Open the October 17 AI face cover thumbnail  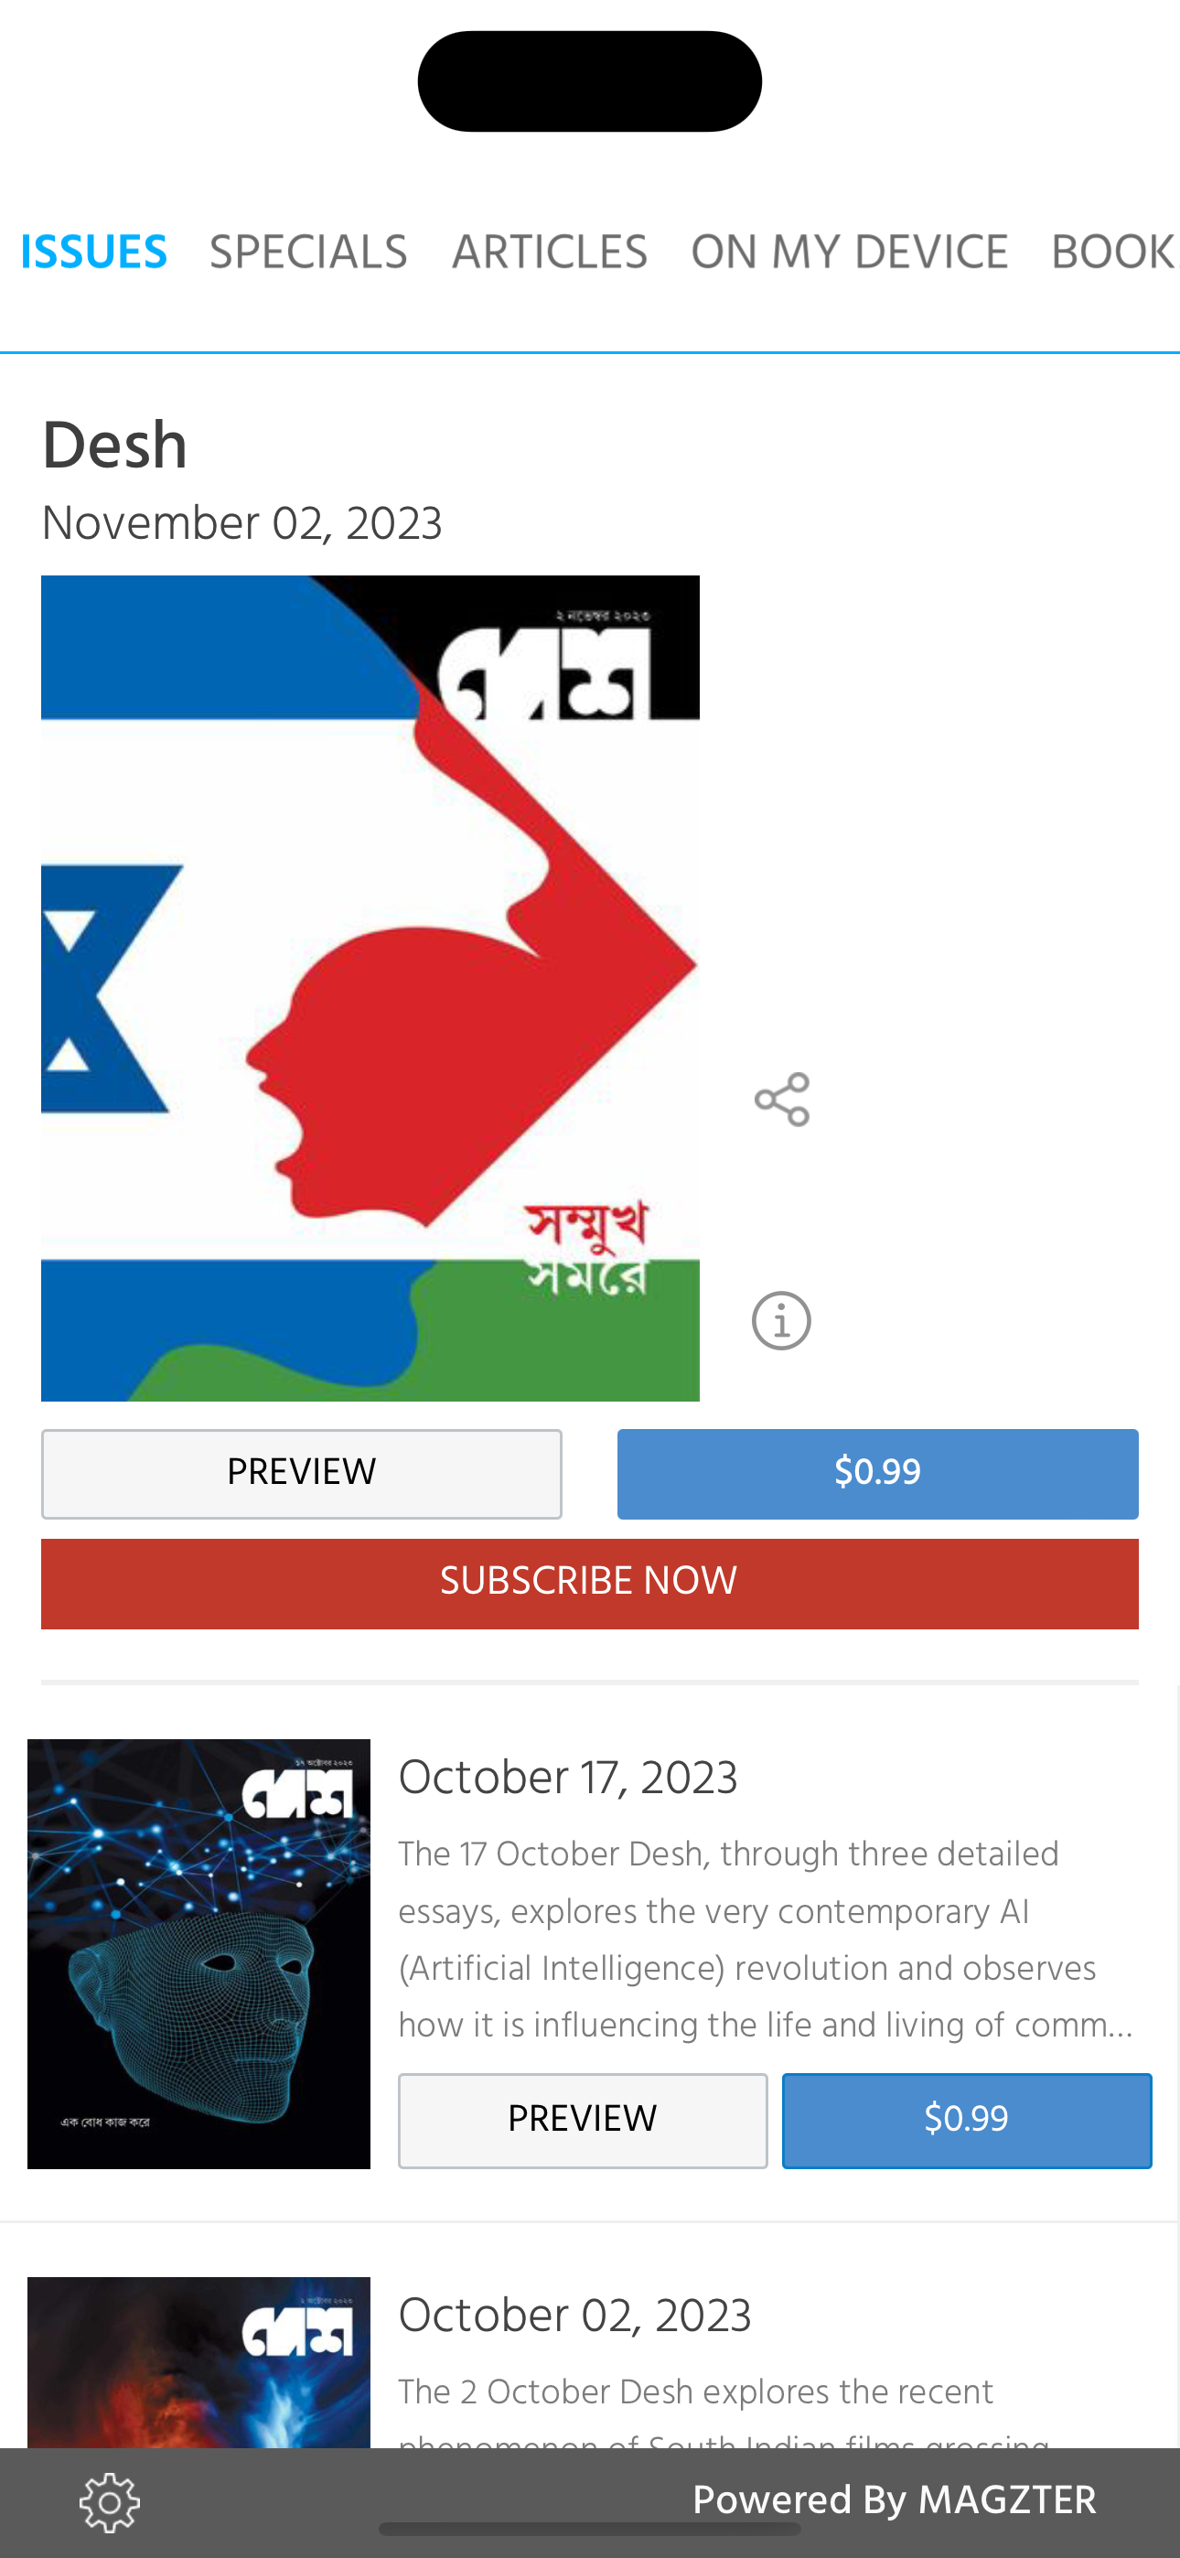198,1953
